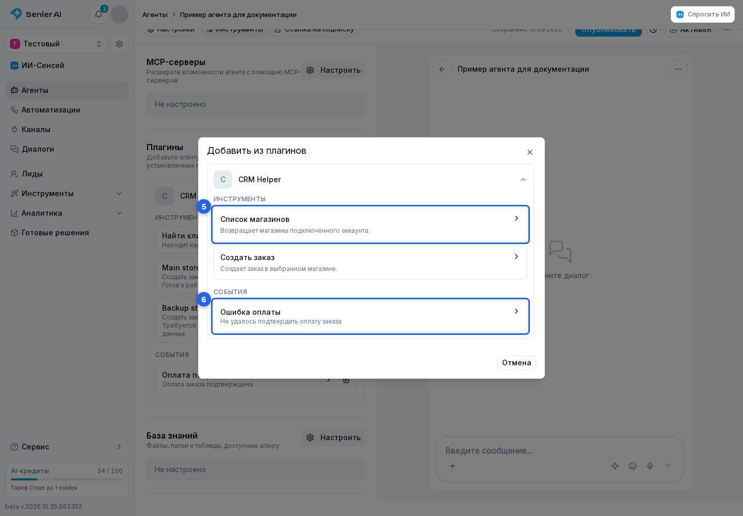Select the Создать заказ tool
The image size is (743, 516).
point(370,263)
